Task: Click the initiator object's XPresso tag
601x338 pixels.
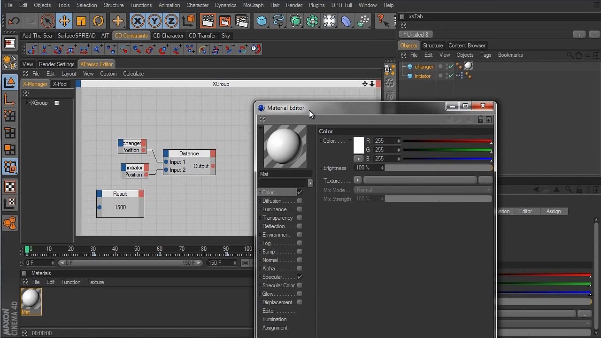Action: coord(460,76)
